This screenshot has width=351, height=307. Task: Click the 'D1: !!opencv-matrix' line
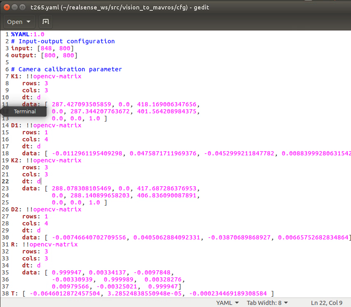pyautogui.click(x=46, y=125)
